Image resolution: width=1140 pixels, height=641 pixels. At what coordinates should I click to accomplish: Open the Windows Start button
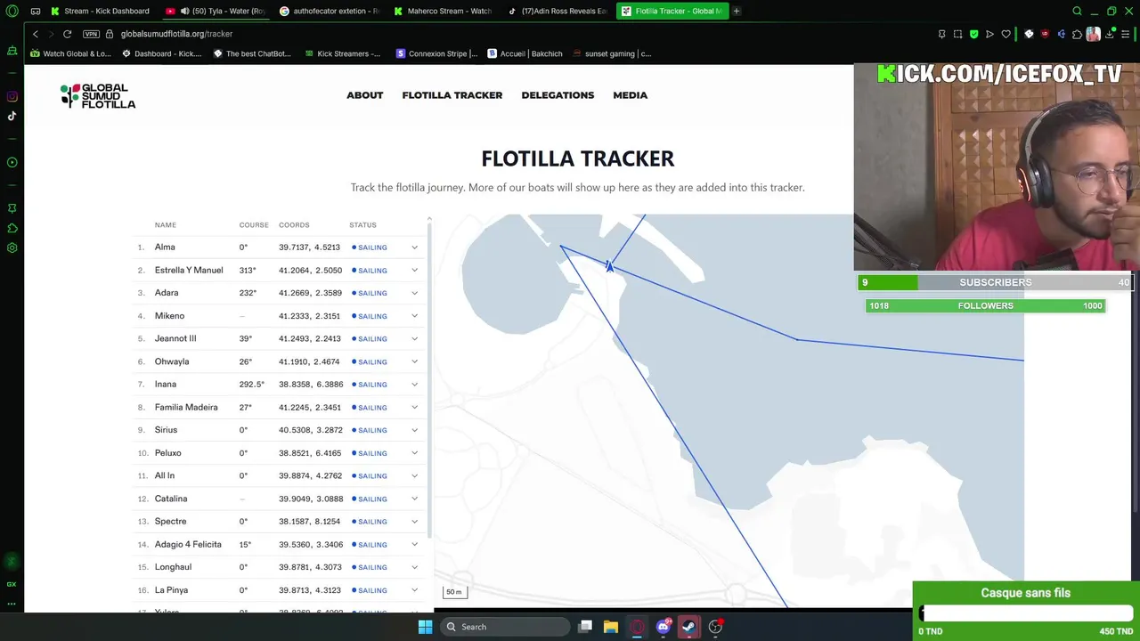coord(425,627)
